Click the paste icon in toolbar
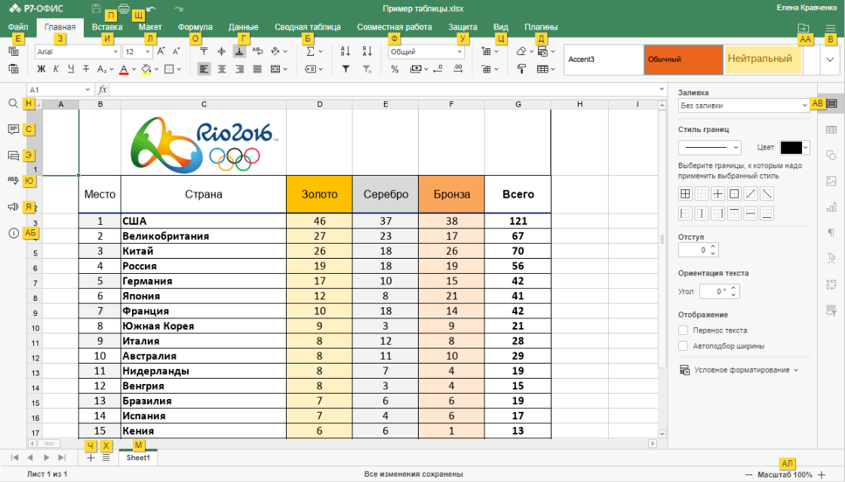Viewport: 845px width, 482px height. 14,69
